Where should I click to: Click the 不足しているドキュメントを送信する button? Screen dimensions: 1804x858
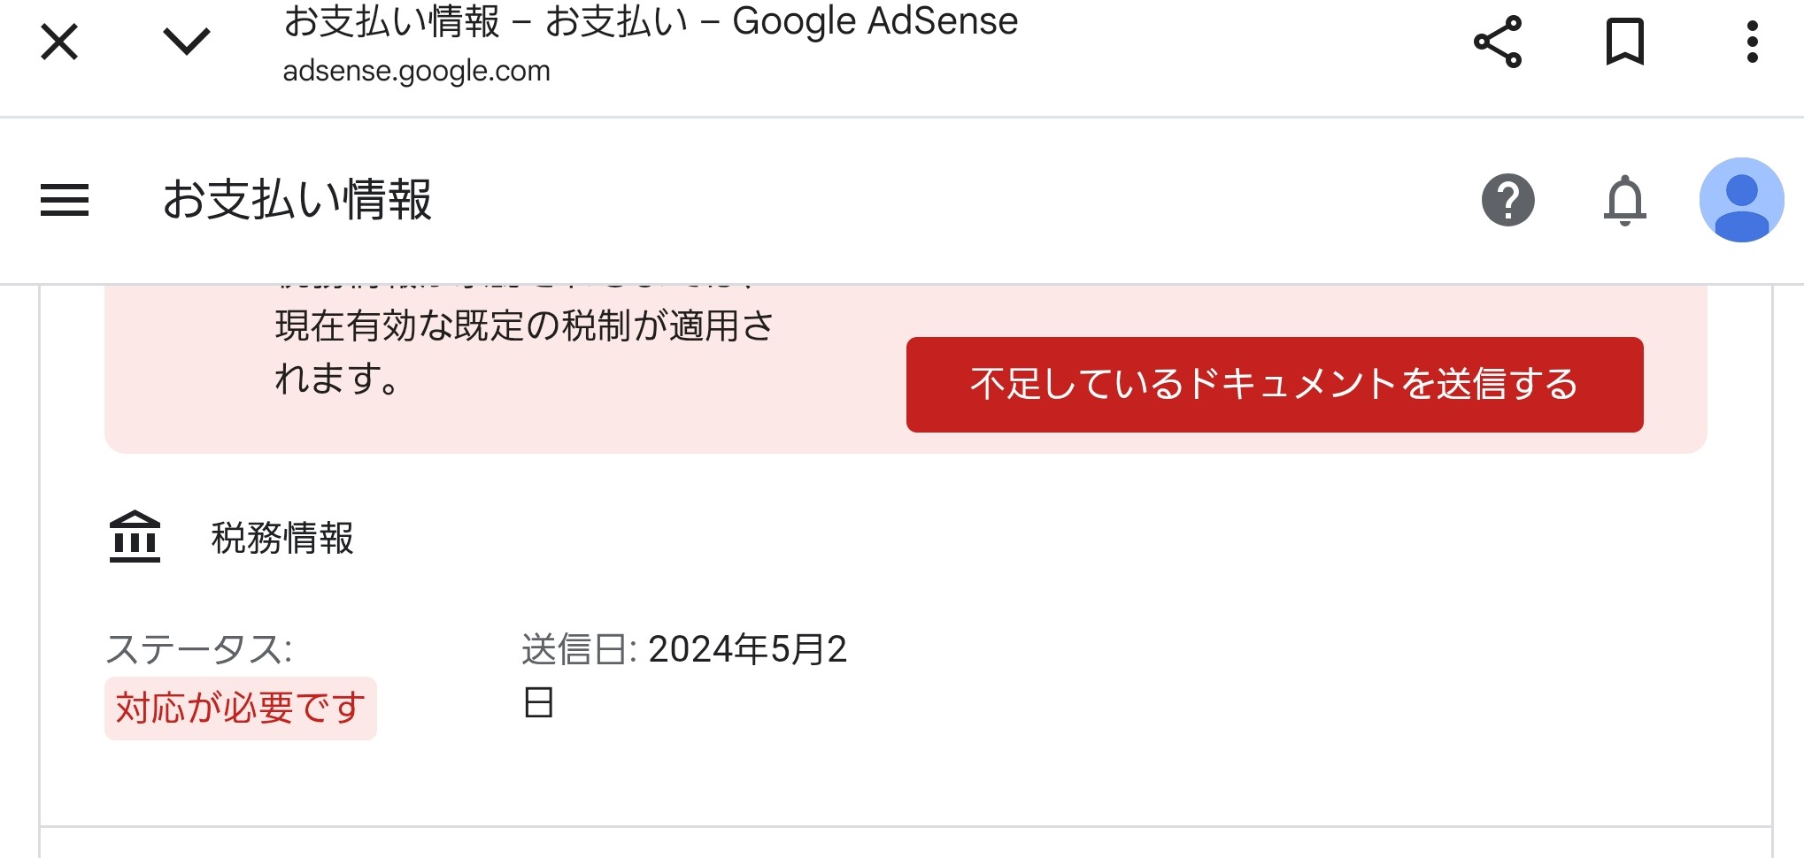(1274, 385)
